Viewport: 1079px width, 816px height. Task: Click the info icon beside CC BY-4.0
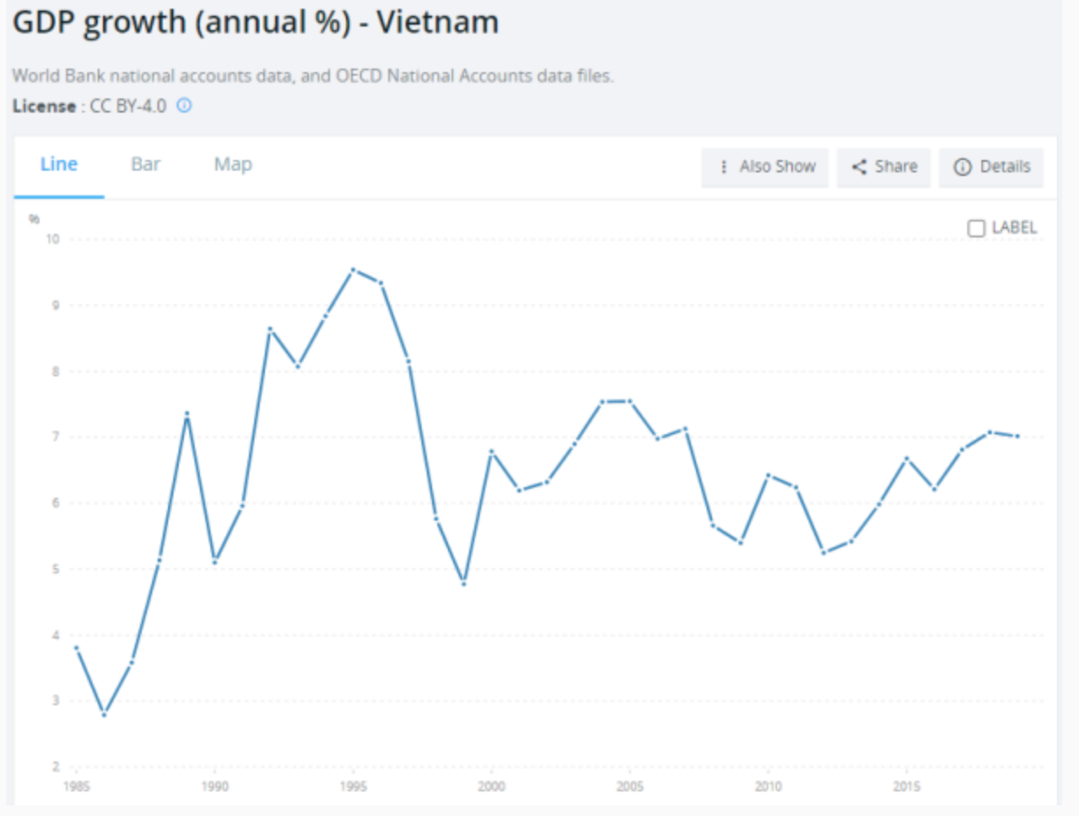(x=184, y=106)
